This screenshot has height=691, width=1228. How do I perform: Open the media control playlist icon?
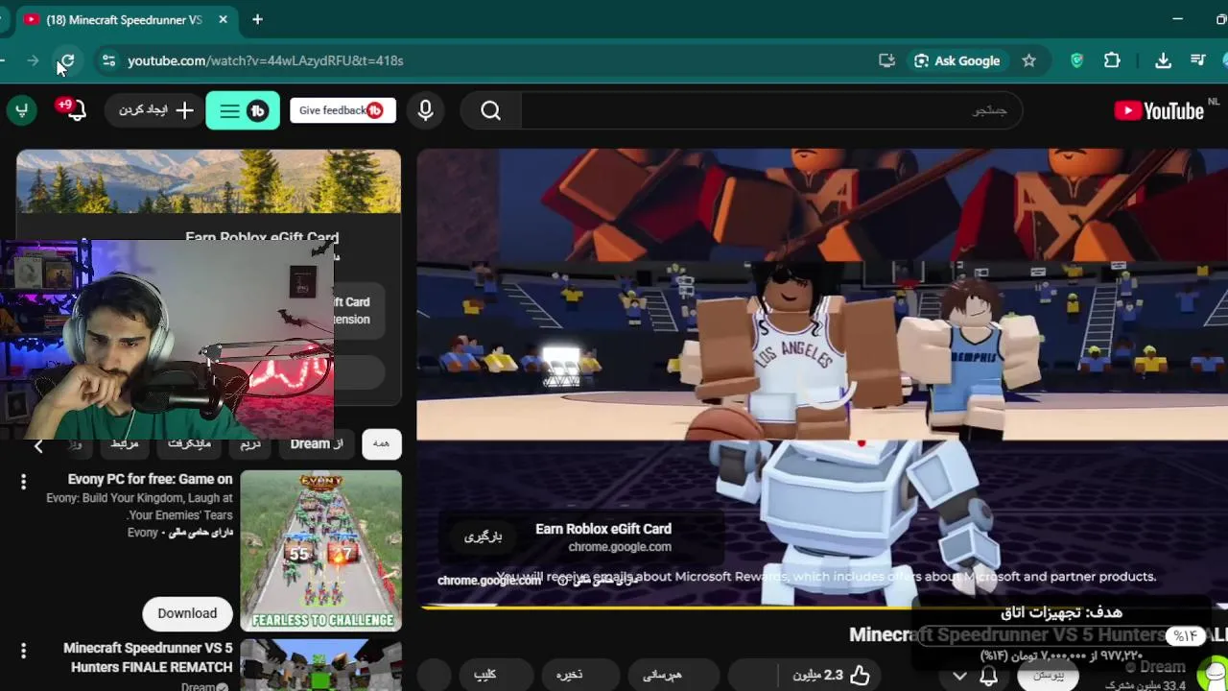coord(1197,60)
